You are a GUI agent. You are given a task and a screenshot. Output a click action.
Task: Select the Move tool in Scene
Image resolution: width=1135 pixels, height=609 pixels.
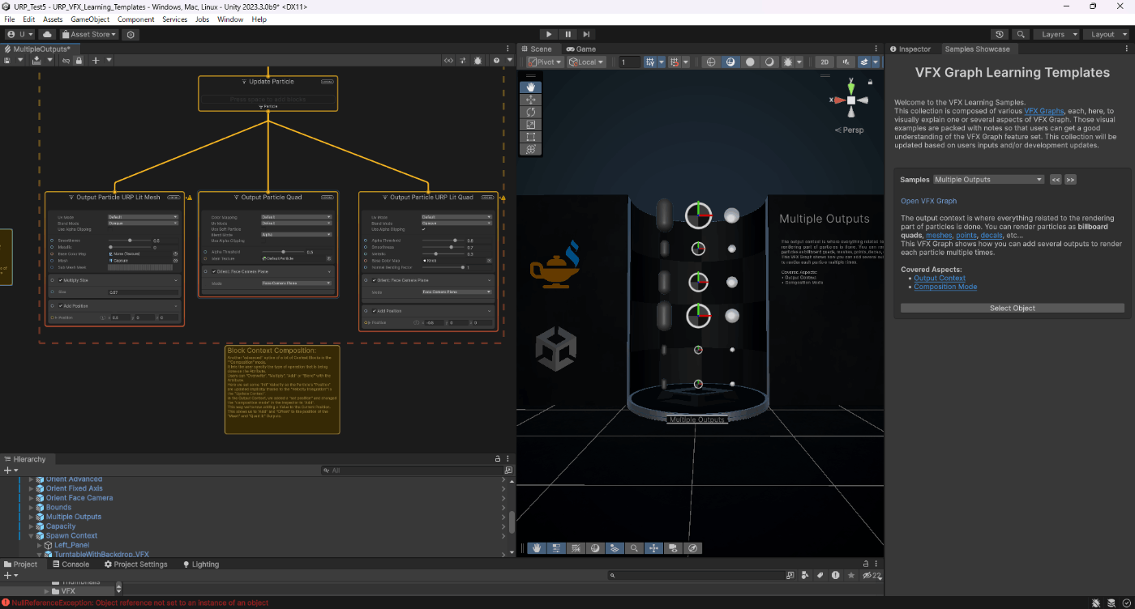pyautogui.click(x=531, y=100)
